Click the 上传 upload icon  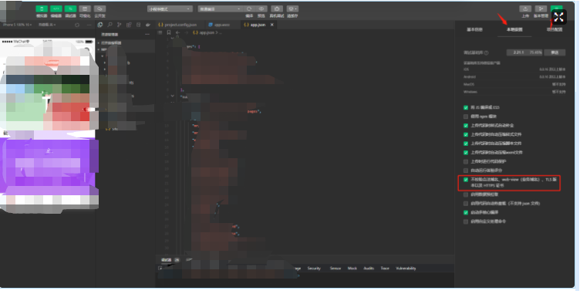pos(525,9)
